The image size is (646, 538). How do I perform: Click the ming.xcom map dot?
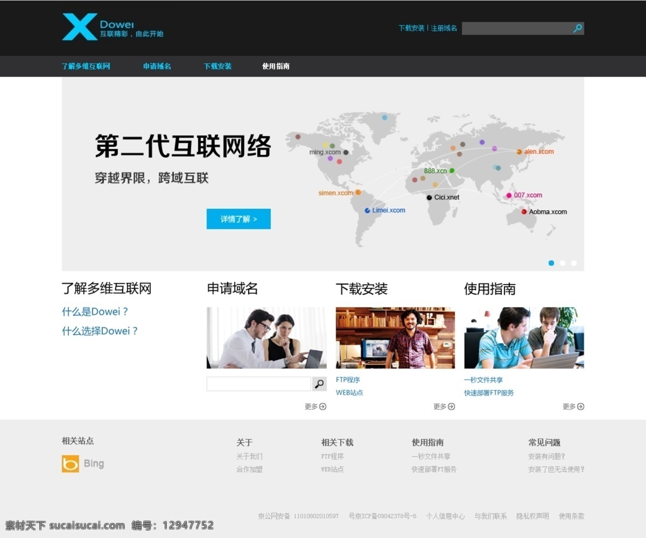click(x=346, y=152)
